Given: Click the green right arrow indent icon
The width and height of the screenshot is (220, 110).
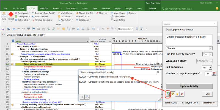Looking at the screenshot, I should point(53,29).
